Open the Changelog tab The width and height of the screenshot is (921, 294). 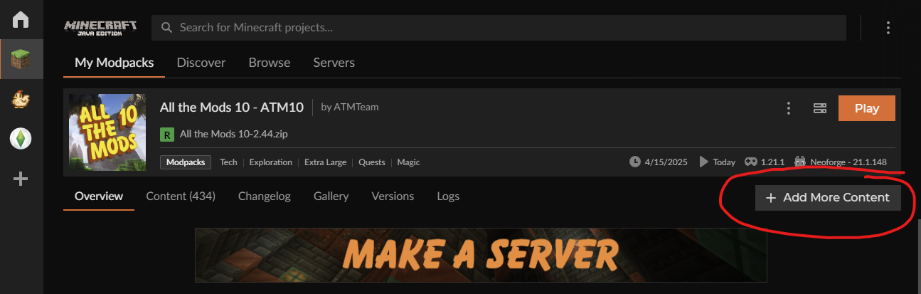tap(265, 196)
